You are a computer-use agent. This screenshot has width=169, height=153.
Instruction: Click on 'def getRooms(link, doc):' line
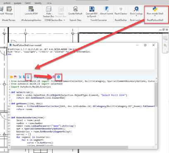coord(27,104)
